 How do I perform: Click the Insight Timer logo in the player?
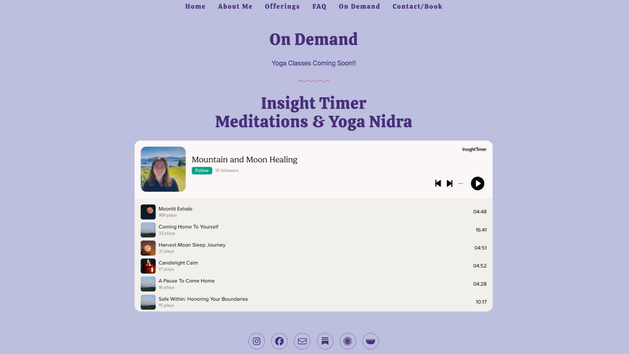pos(474,149)
